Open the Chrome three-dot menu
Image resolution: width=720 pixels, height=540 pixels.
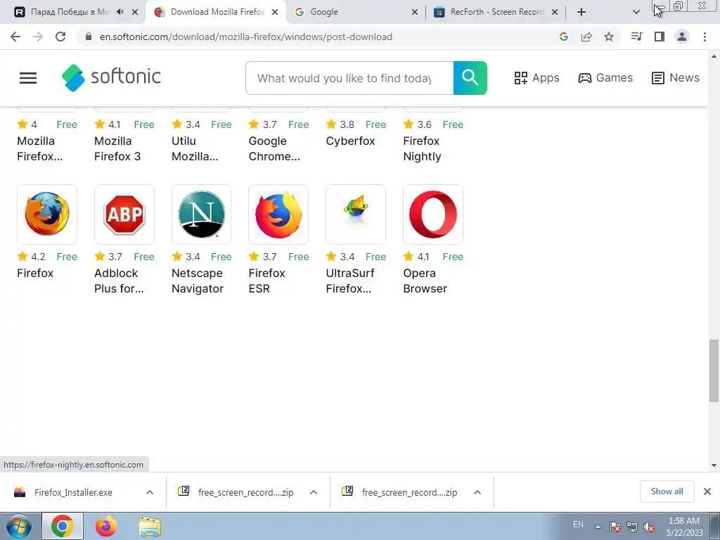(x=705, y=37)
